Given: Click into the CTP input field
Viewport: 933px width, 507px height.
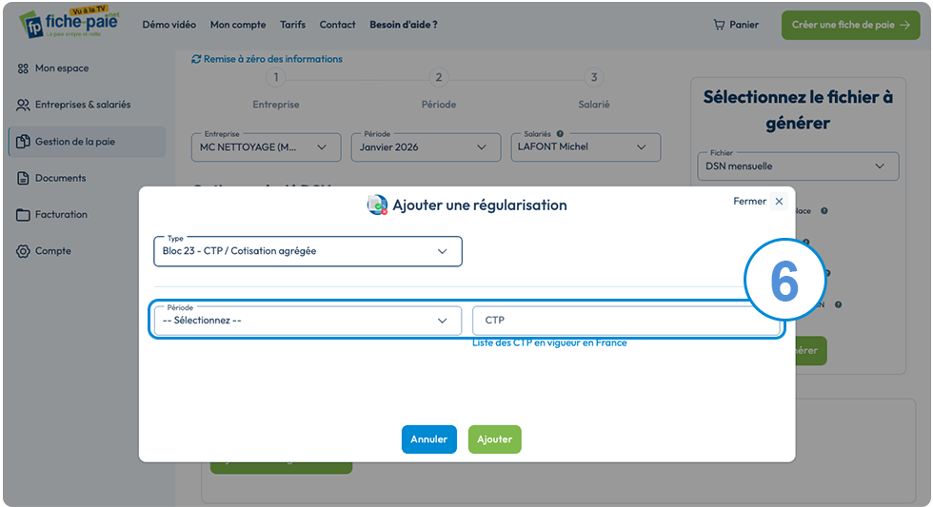Looking at the screenshot, I should click(x=626, y=321).
